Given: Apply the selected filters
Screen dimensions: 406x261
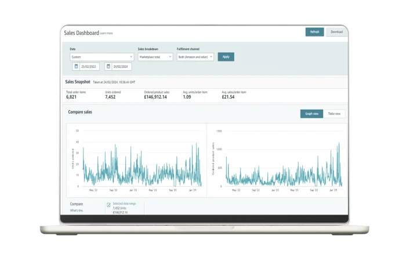Looking at the screenshot, I should click(x=226, y=57).
